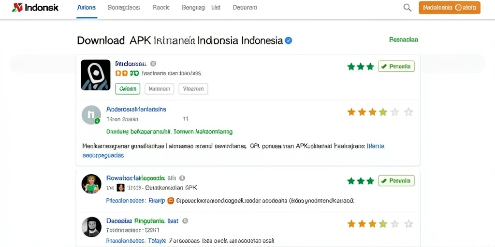The image size is (495, 247).
Task: Select the Avlons tab
Action: pyautogui.click(x=86, y=8)
